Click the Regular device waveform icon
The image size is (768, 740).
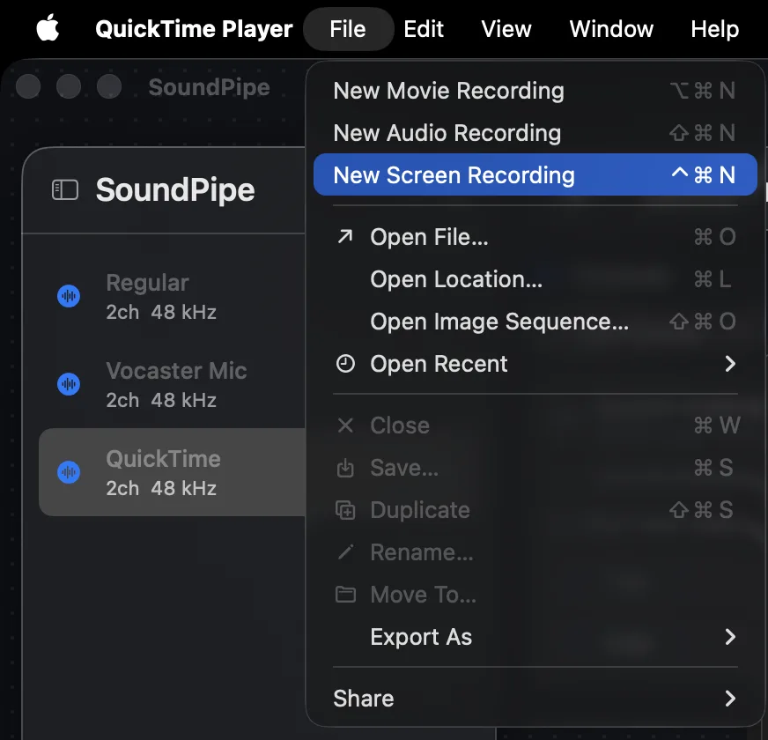tap(69, 296)
